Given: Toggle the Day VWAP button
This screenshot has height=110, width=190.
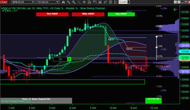Looking at the screenshot, I should (121, 14).
